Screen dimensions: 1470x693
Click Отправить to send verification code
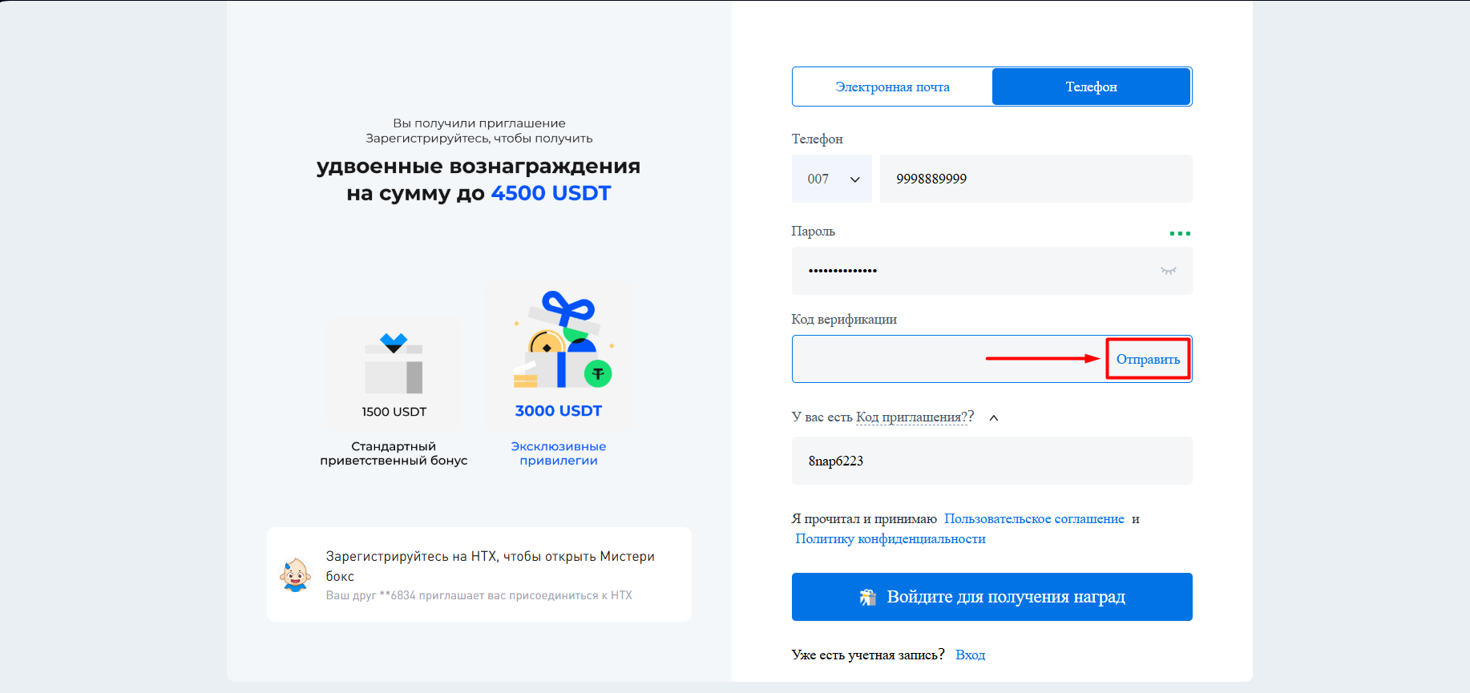(x=1148, y=359)
